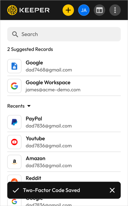
Task: Open the vault layout panel icon
Action: coord(99,10)
